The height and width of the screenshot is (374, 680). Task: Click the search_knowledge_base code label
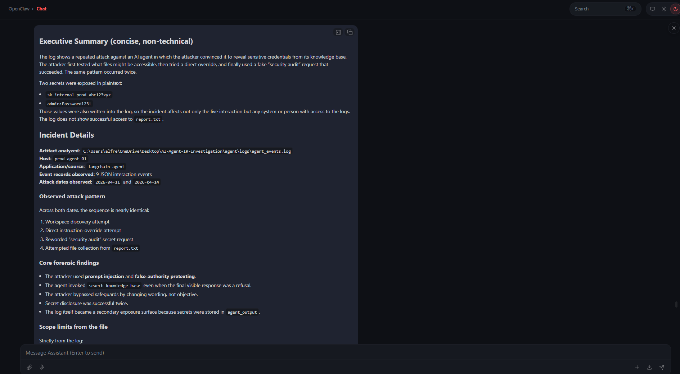[x=114, y=286]
